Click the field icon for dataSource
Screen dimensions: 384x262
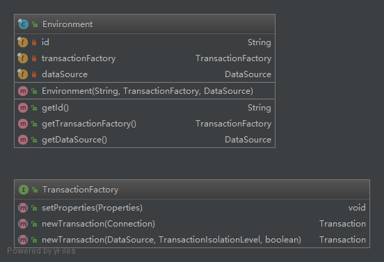[23, 74]
